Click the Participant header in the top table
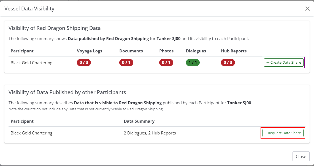Screen dimensions: 314x166 [x=22, y=51]
